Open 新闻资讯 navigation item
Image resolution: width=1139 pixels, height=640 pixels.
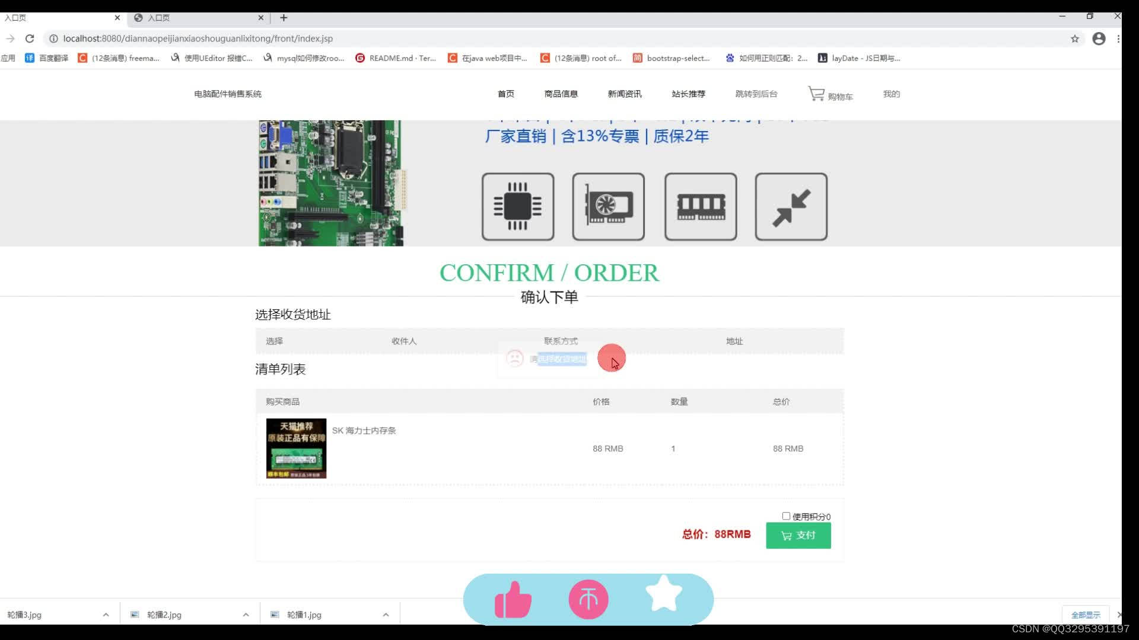pyautogui.click(x=624, y=94)
